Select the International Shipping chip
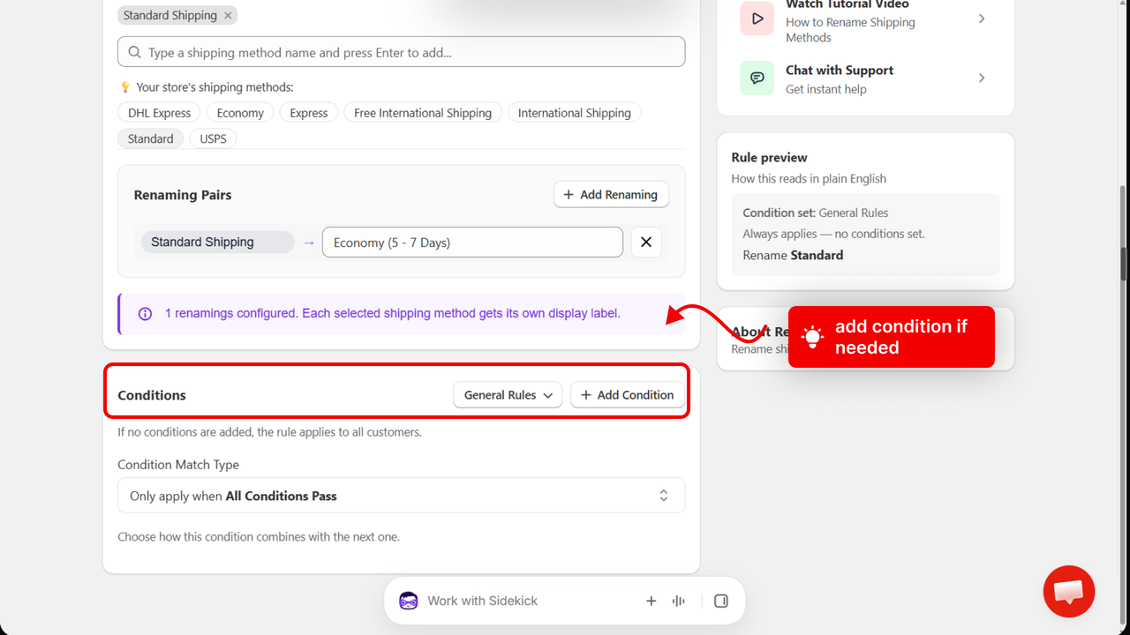1130x635 pixels. (574, 113)
